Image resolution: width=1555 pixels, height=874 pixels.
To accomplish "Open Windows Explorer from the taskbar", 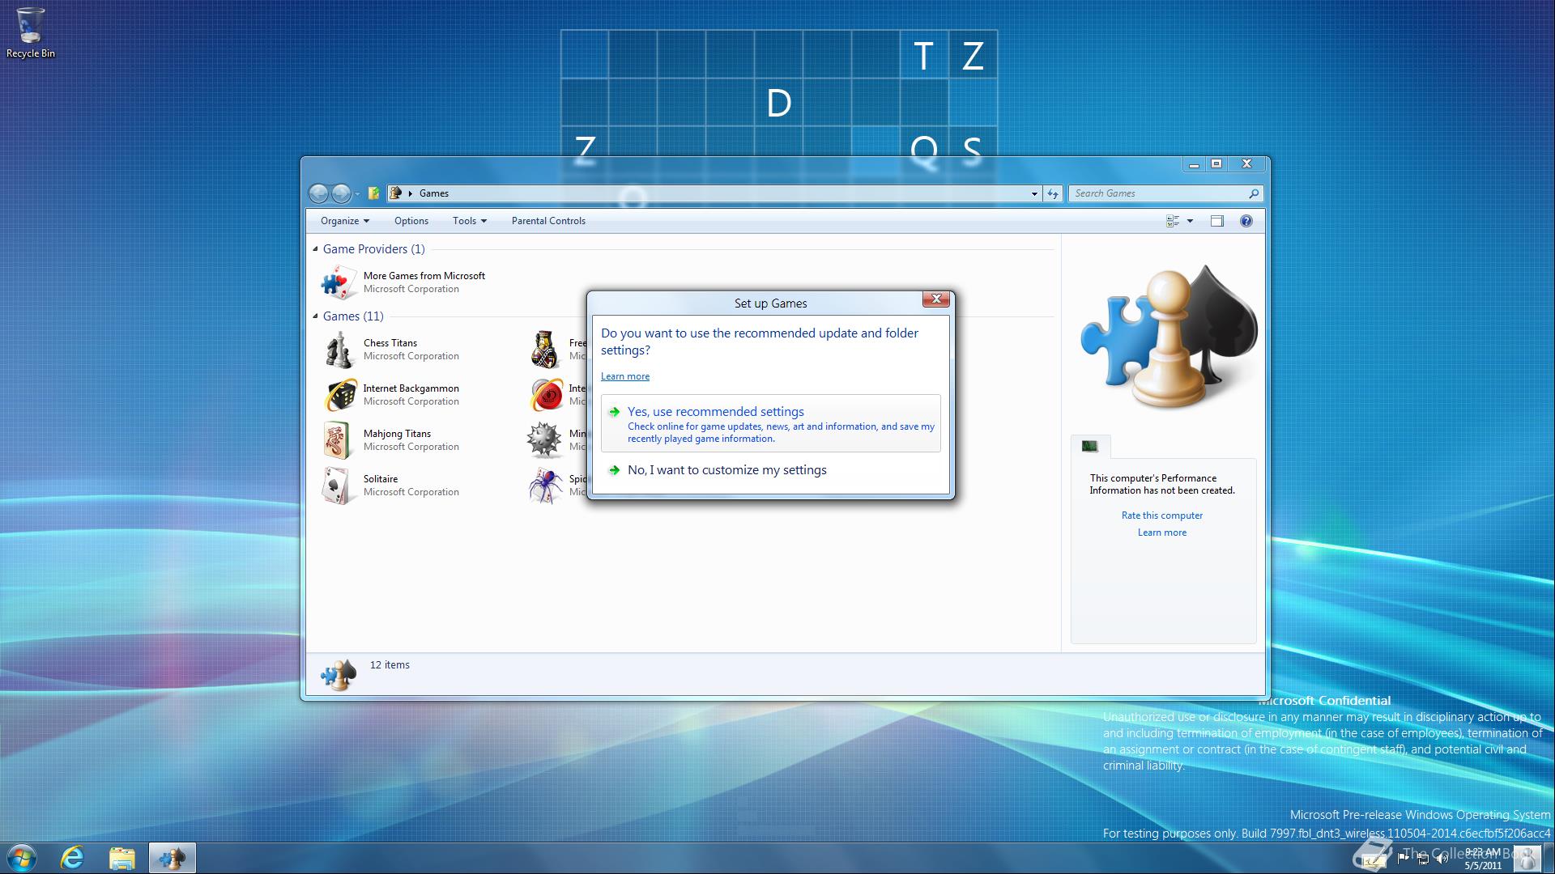I will pyautogui.click(x=121, y=858).
